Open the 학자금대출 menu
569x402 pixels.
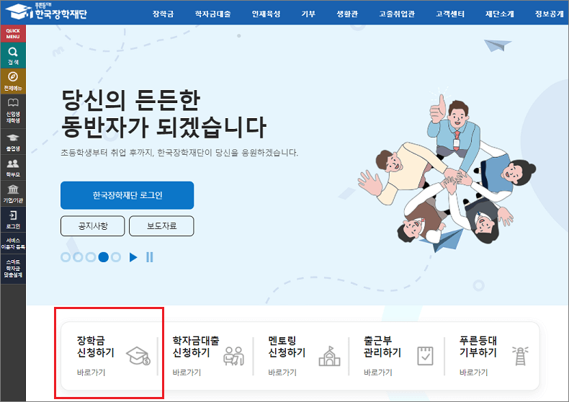[x=212, y=14]
